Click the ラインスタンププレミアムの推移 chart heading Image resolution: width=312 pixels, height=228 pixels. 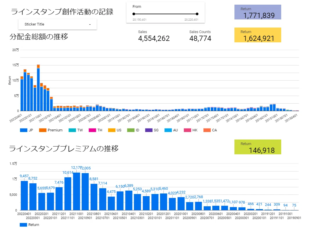pos(64,149)
